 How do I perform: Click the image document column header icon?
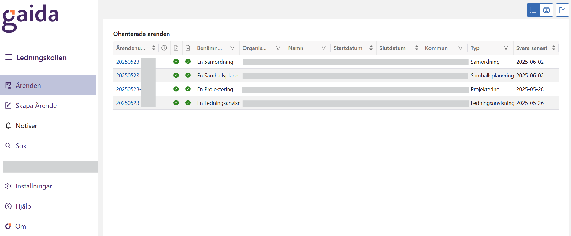click(188, 48)
